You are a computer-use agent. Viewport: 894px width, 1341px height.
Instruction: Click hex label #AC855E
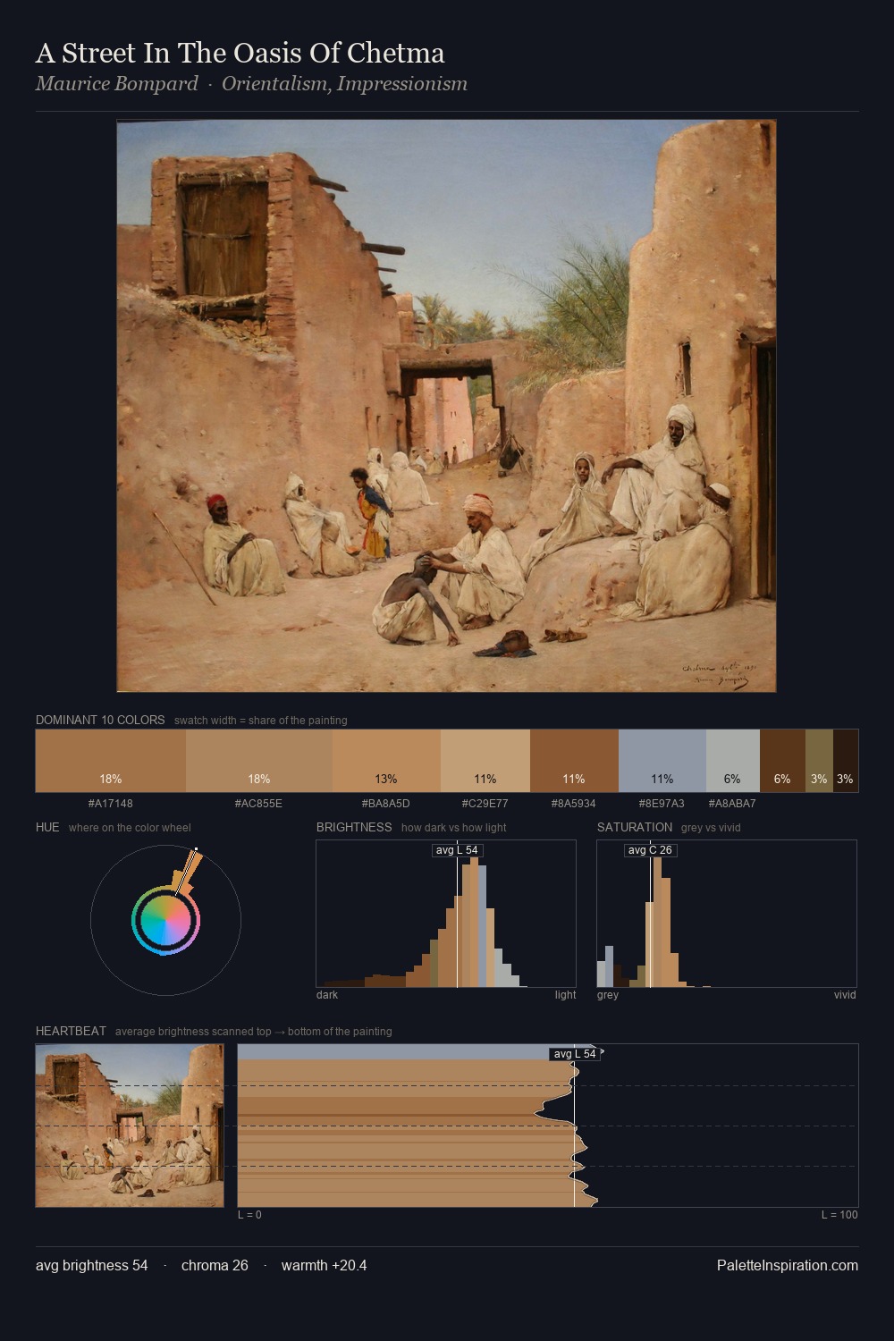[259, 804]
